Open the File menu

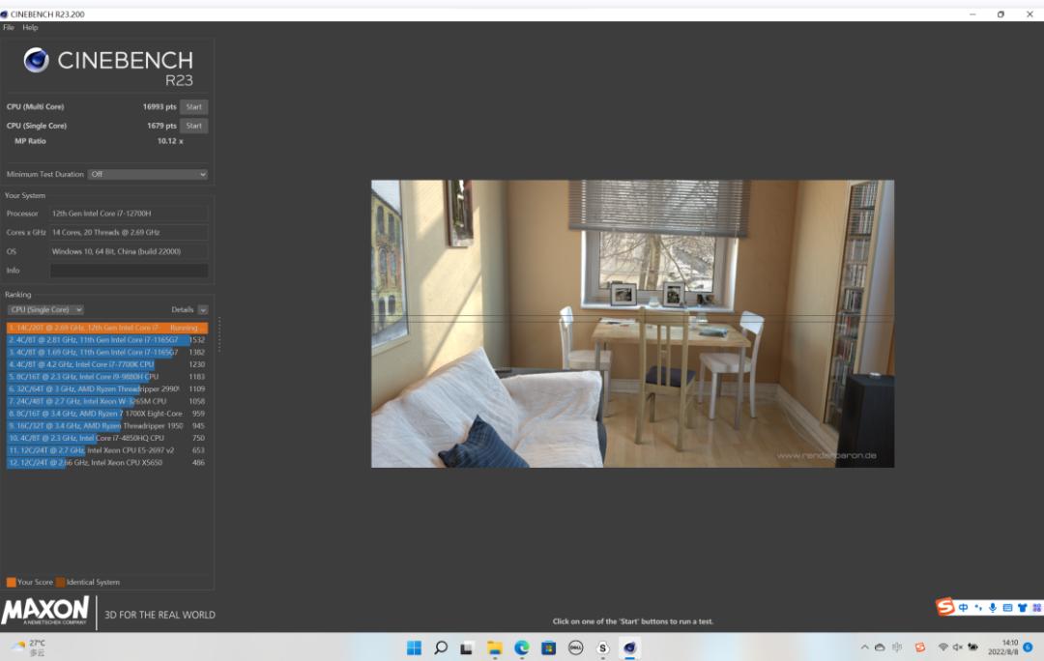click(x=9, y=28)
